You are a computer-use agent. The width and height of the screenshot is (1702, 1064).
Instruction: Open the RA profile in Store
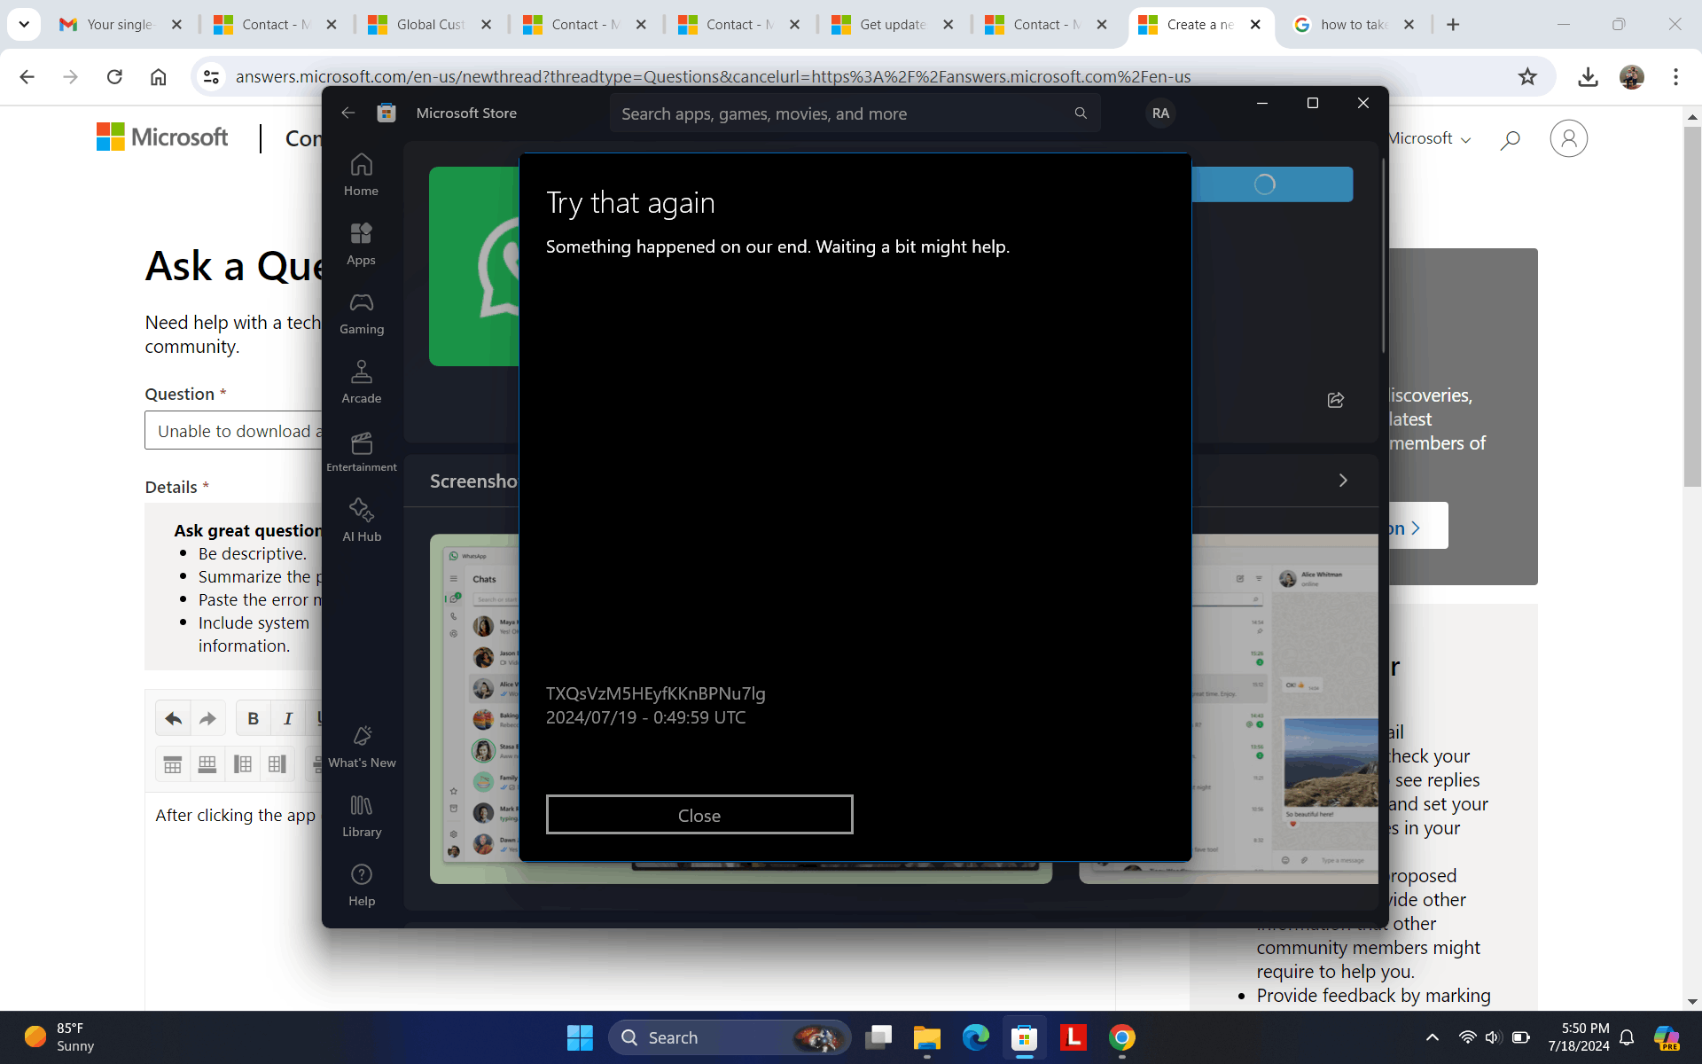[x=1159, y=113]
